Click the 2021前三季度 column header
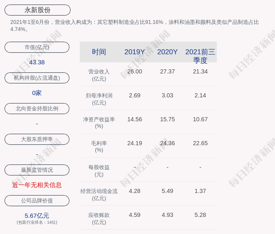The height and width of the screenshot is (234, 275). (x=200, y=56)
